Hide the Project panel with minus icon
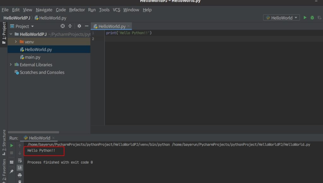 click(x=86, y=26)
